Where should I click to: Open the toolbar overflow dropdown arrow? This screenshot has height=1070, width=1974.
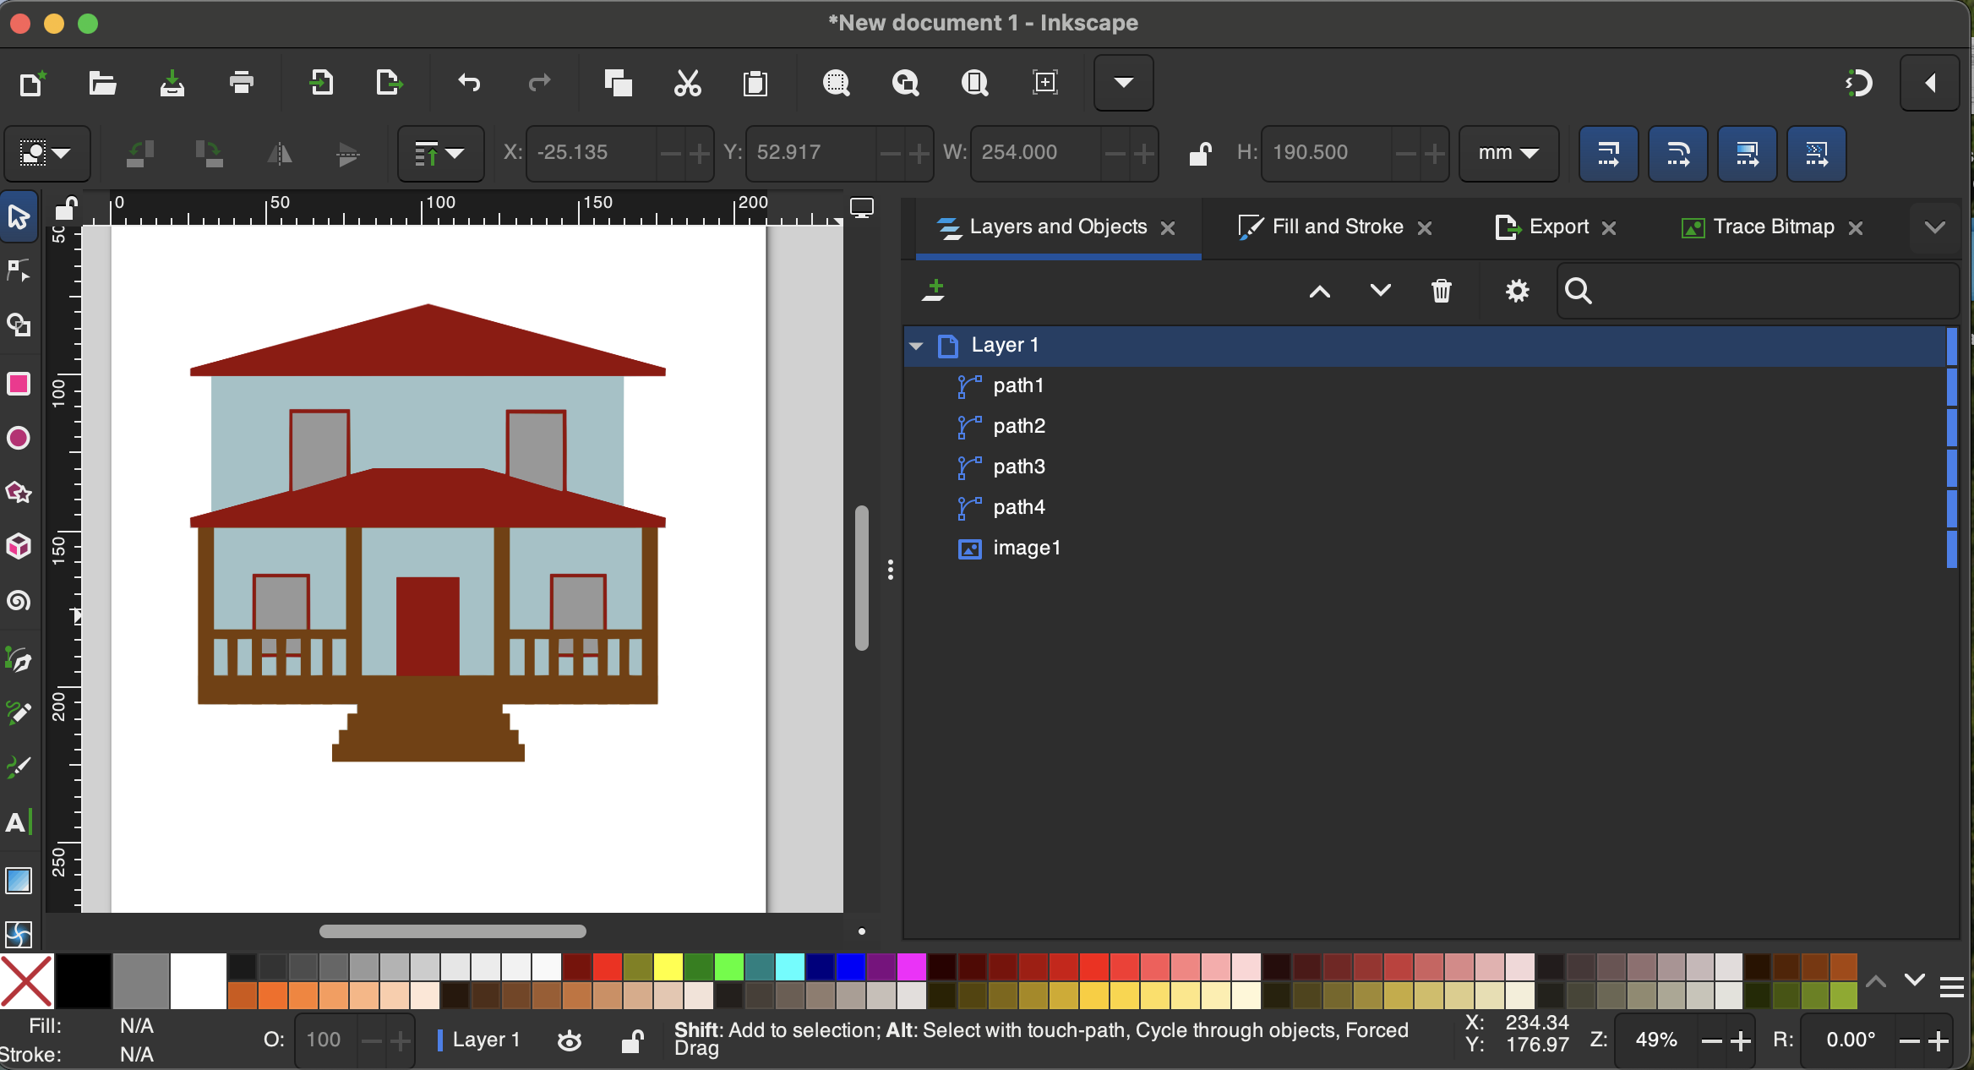click(x=1123, y=83)
